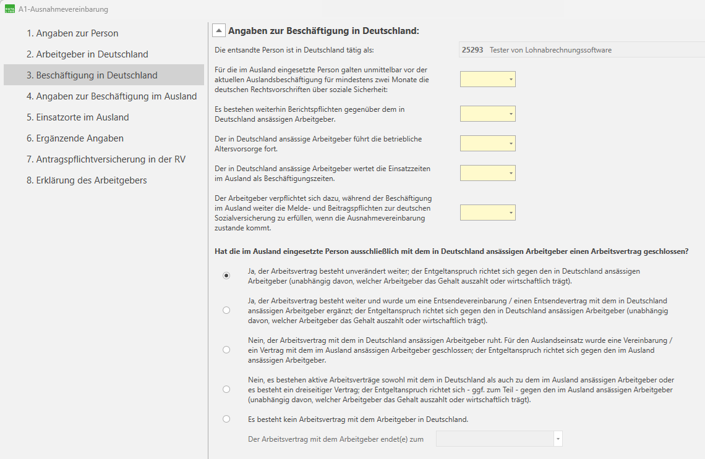Image resolution: width=705 pixels, height=459 pixels.
Task: Select radio 'Arbeitsvertrag ... ruht'
Action: click(226, 350)
